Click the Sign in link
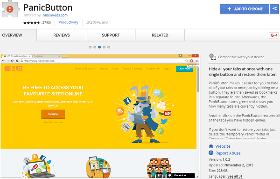This screenshot has width=280, height=179. tap(168, 69)
